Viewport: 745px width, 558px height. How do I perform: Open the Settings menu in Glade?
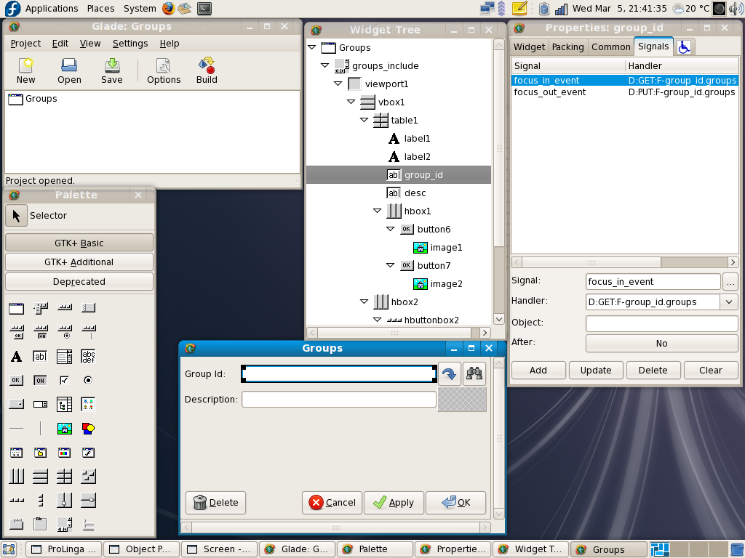(130, 43)
